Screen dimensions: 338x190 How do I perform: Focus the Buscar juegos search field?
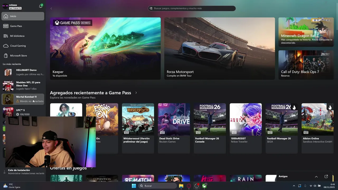[x=192, y=8]
